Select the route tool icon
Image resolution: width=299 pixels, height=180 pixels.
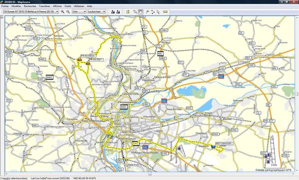point(153,12)
